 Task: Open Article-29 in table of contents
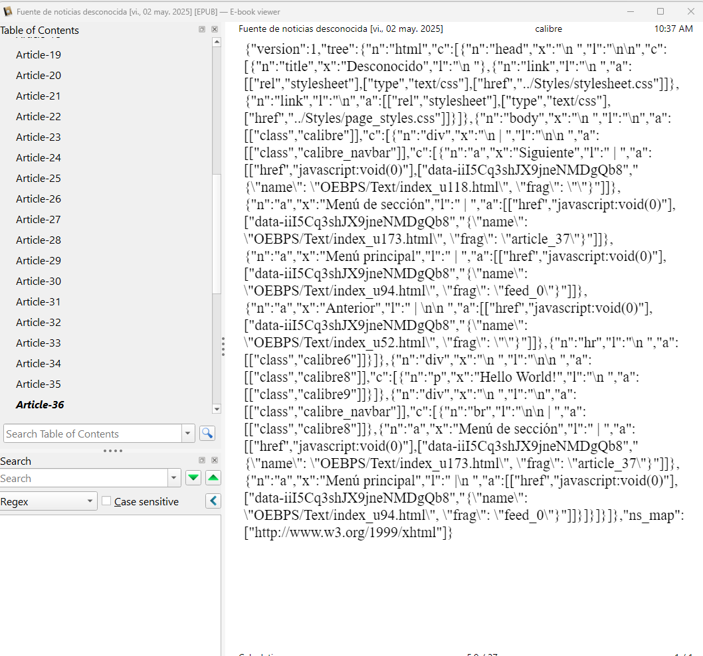click(x=39, y=261)
